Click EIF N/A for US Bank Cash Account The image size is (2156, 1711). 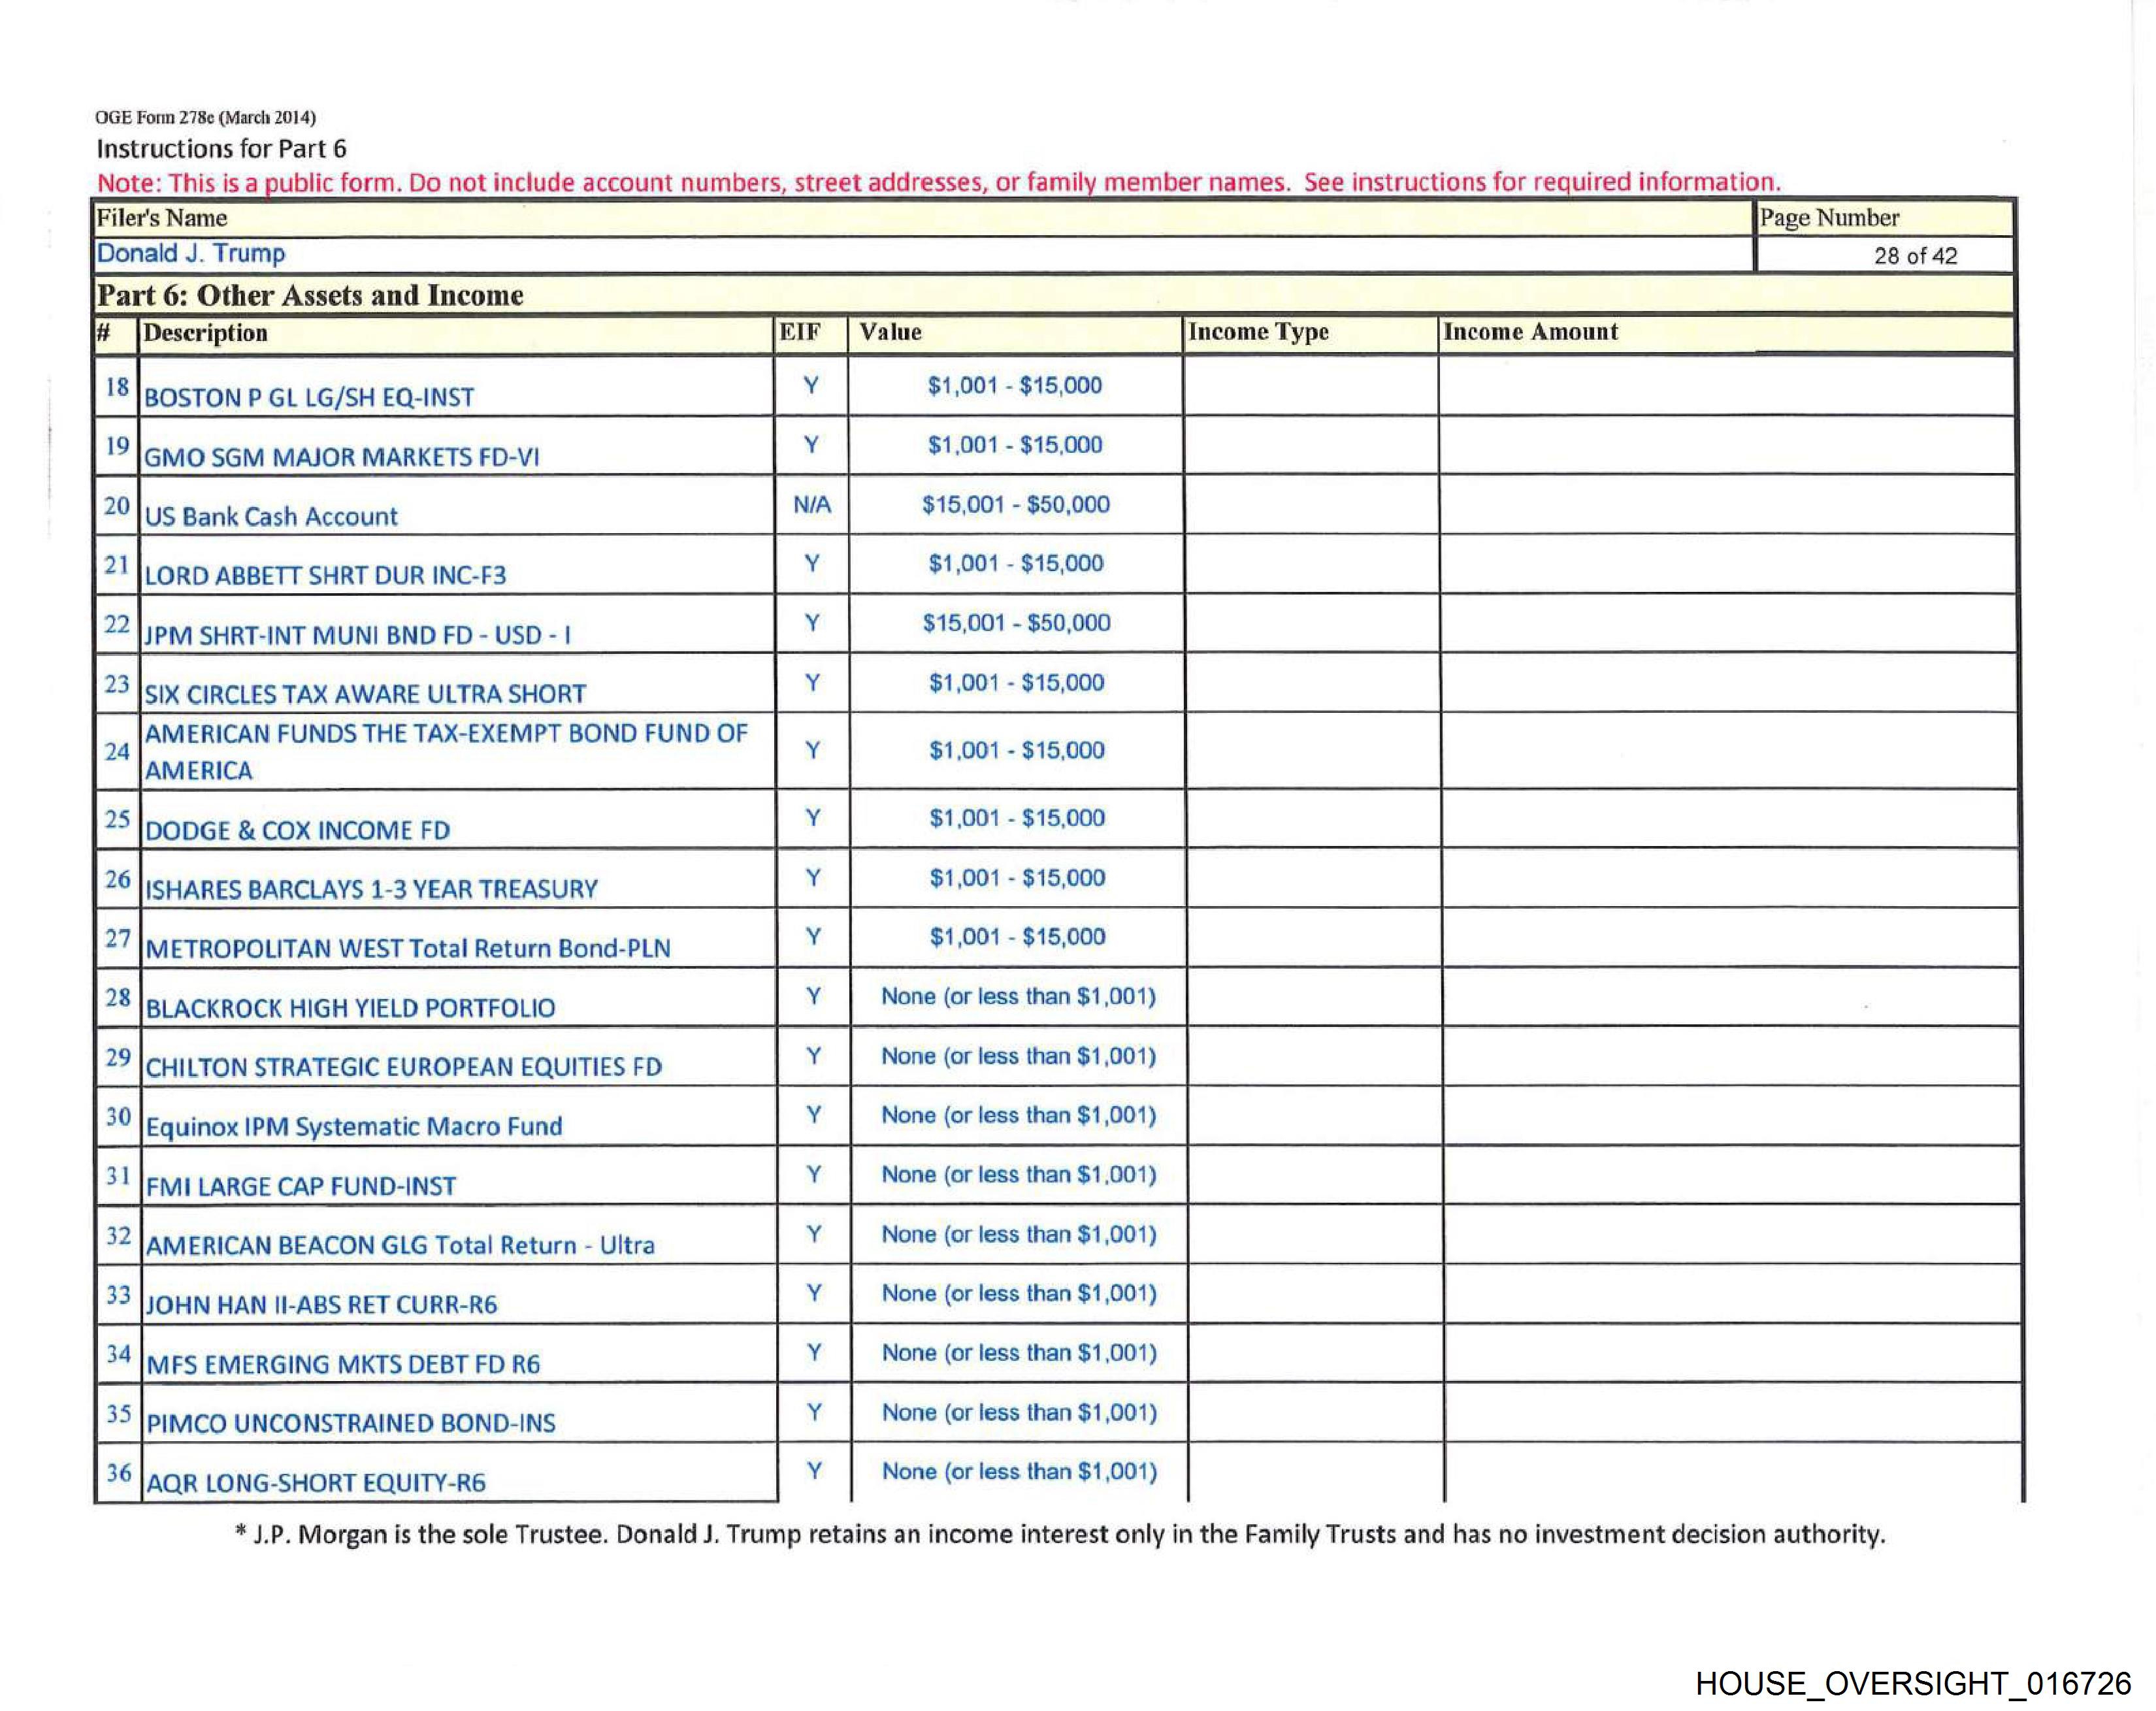point(811,505)
